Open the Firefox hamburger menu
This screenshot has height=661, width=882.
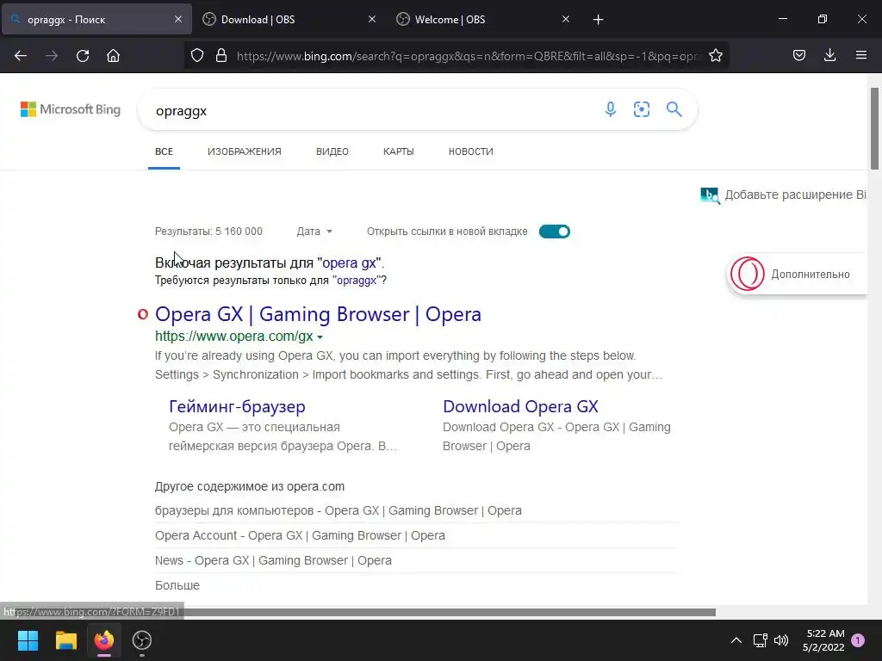pos(861,55)
